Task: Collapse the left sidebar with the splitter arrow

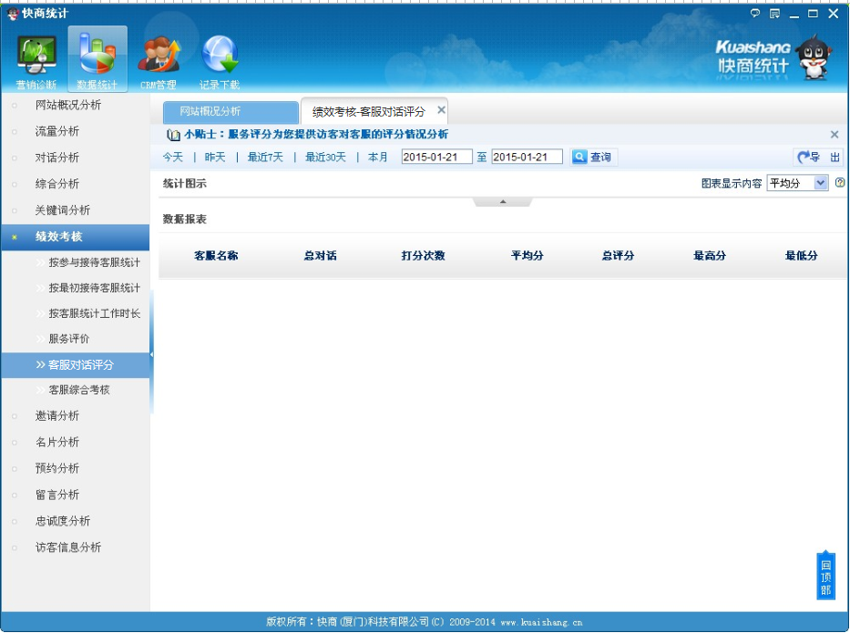Action: 151,353
